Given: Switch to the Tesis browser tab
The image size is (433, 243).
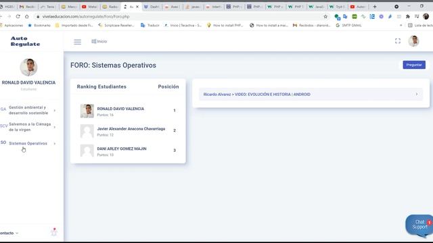Looking at the screenshot, I should 48,7.
